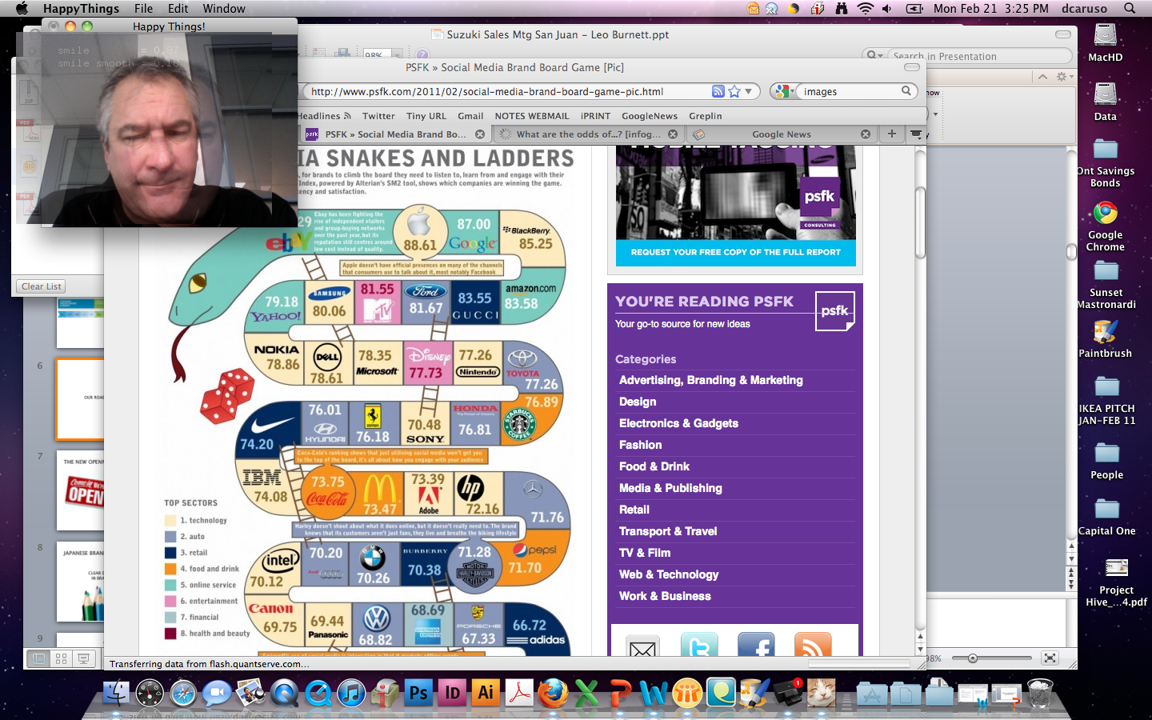Open the bookmark star dropdown arrow
The width and height of the screenshot is (1152, 720).
(x=749, y=91)
